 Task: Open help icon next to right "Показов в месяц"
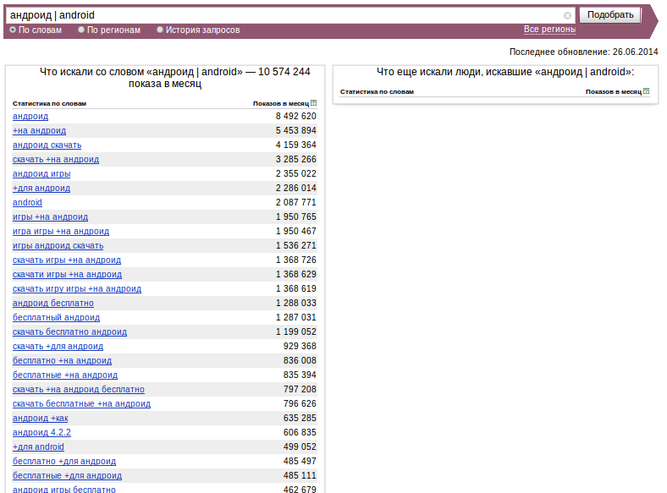point(647,91)
